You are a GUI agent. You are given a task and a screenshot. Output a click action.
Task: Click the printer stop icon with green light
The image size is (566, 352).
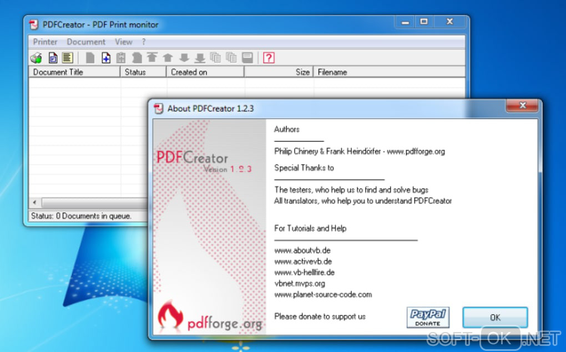(37, 58)
